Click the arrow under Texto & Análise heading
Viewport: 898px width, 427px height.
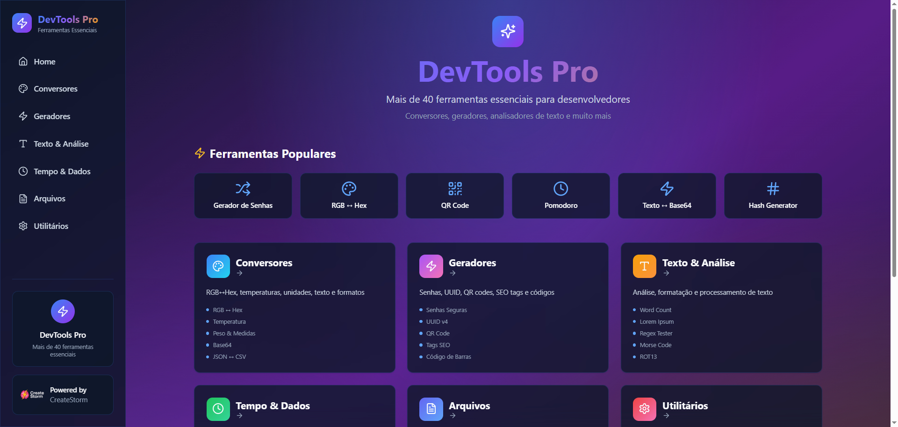click(666, 273)
